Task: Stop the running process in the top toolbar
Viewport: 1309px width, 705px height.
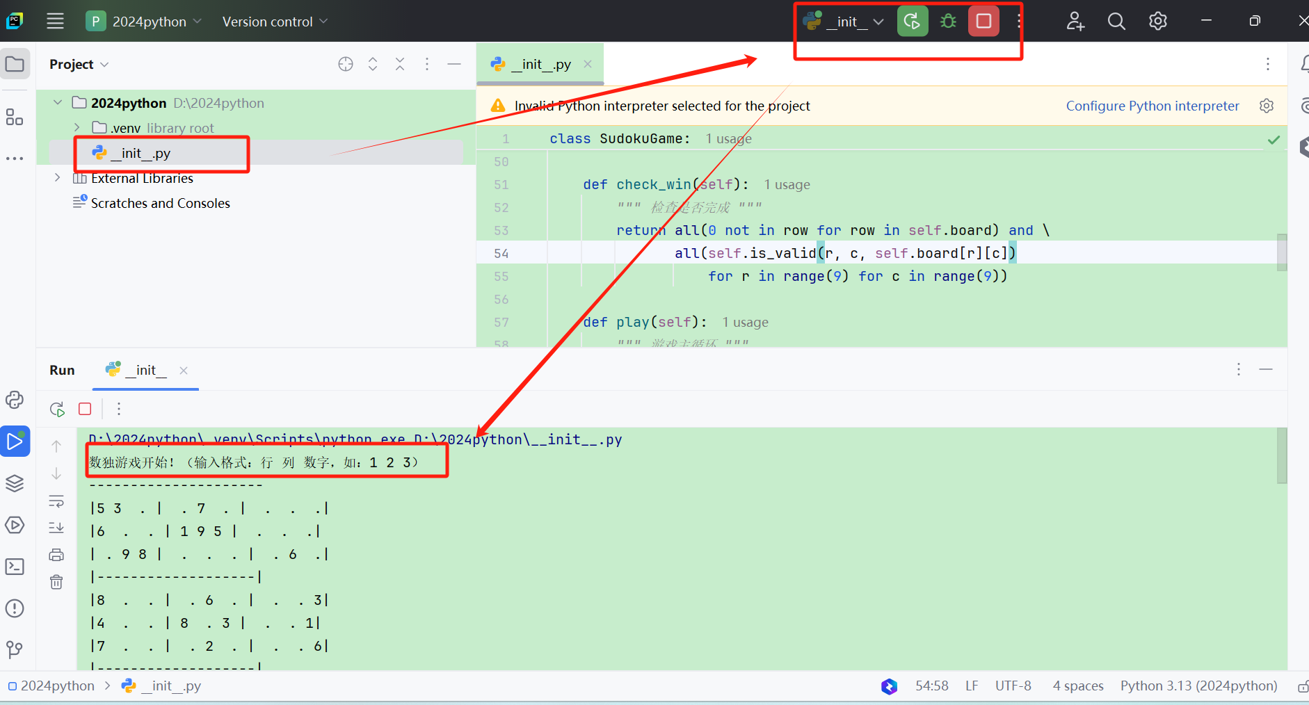Action: [983, 21]
